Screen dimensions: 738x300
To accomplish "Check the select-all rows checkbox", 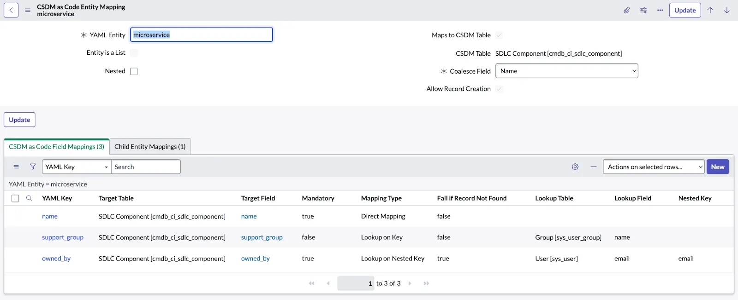I will point(15,198).
